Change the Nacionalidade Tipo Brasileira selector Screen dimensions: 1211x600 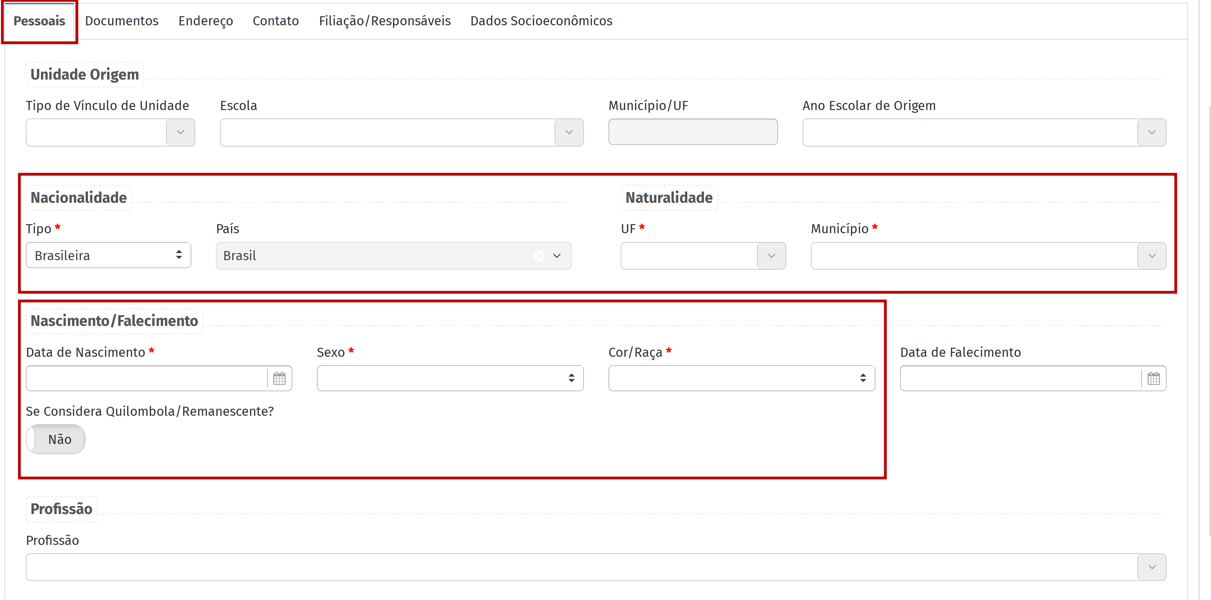point(108,255)
